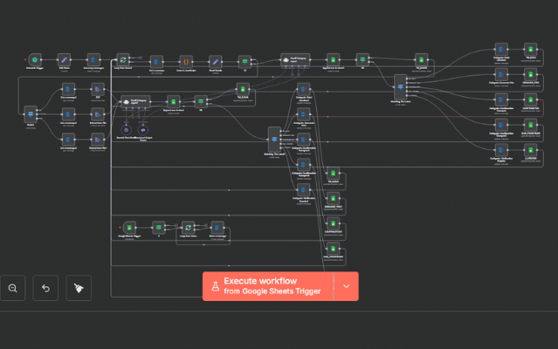Expand the Execute workflow trigger dropdown arrow
Screen dimensions: 558x349
click(347, 286)
